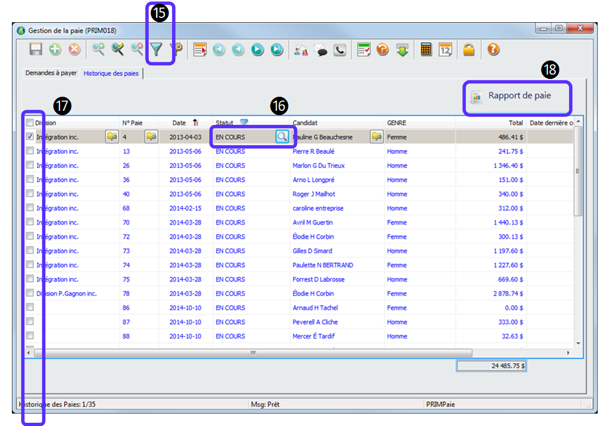Click the magnifier beside EN COURS status

click(282, 137)
